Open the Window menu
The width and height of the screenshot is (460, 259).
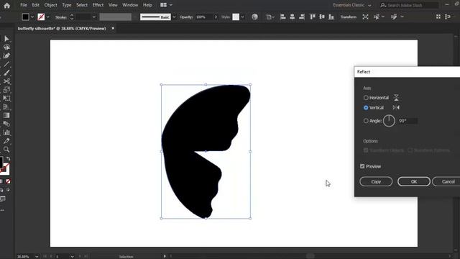tap(130, 5)
